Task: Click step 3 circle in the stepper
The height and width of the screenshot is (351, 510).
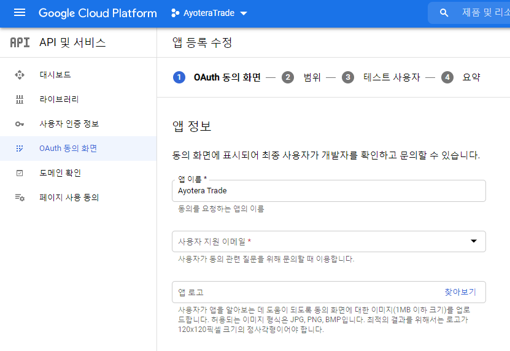Action: coord(348,77)
